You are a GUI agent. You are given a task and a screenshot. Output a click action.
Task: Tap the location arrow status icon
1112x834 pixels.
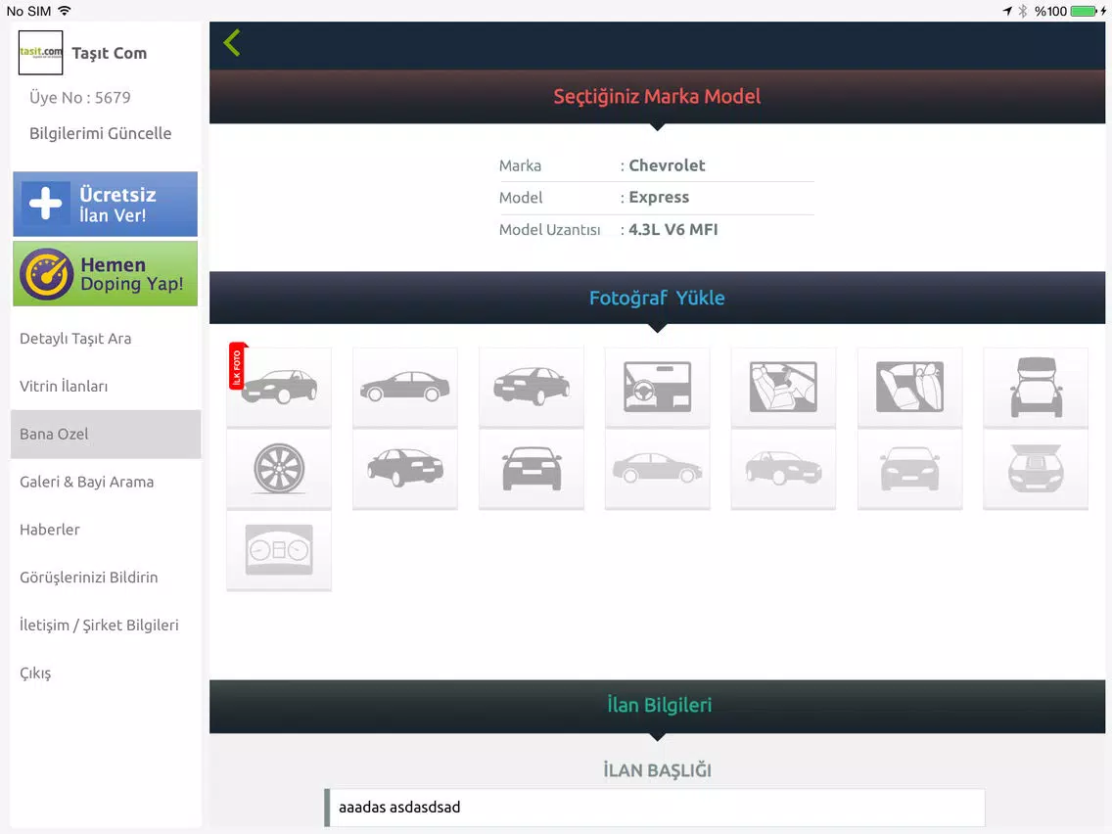click(1007, 11)
